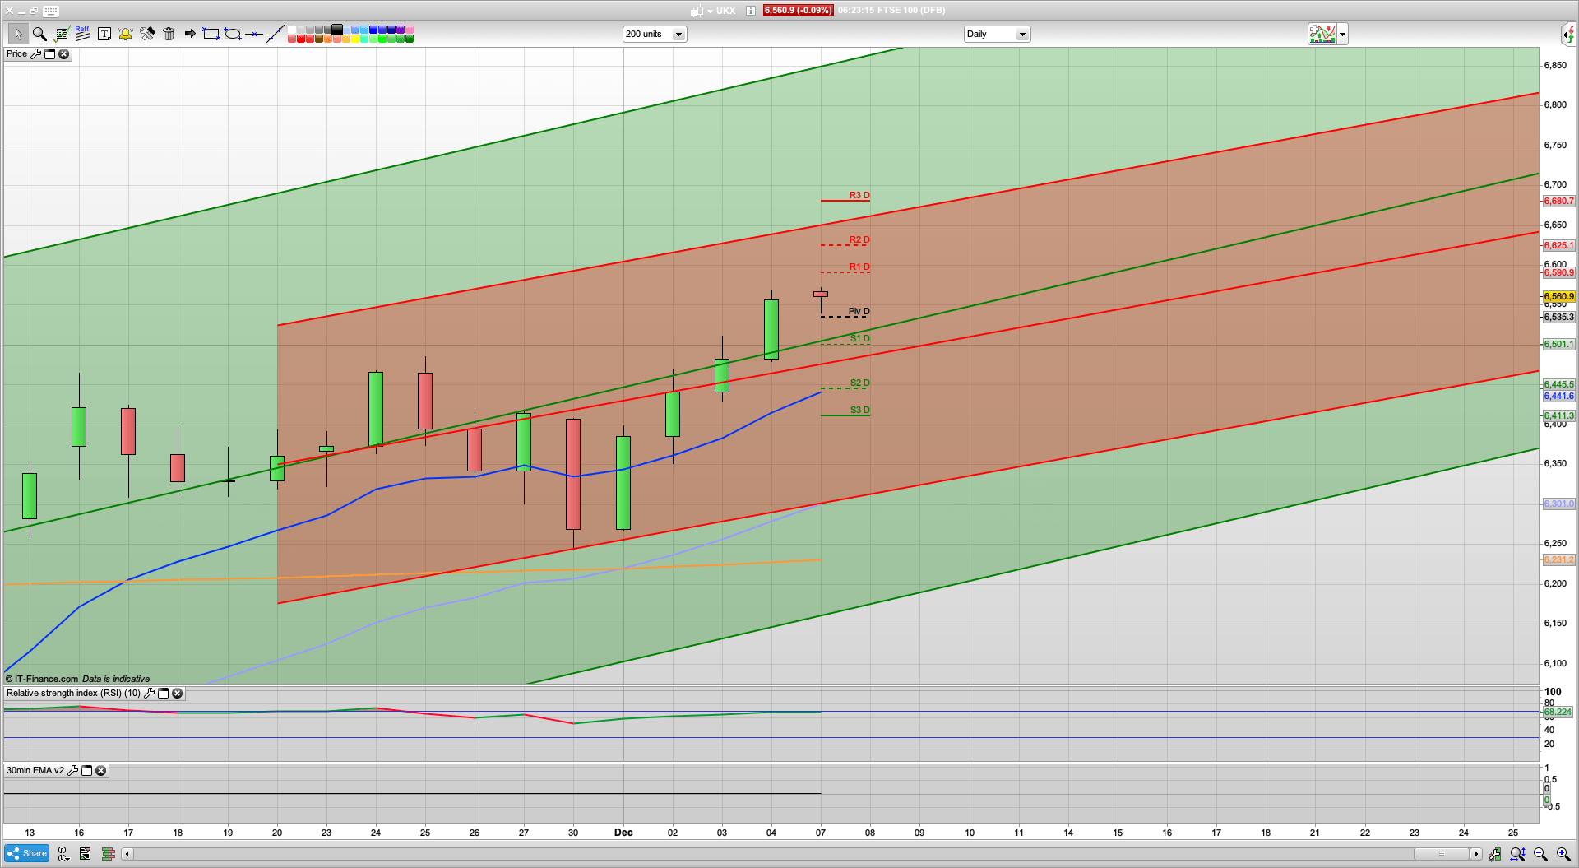
Task: Click the Share button
Action: [x=26, y=854]
